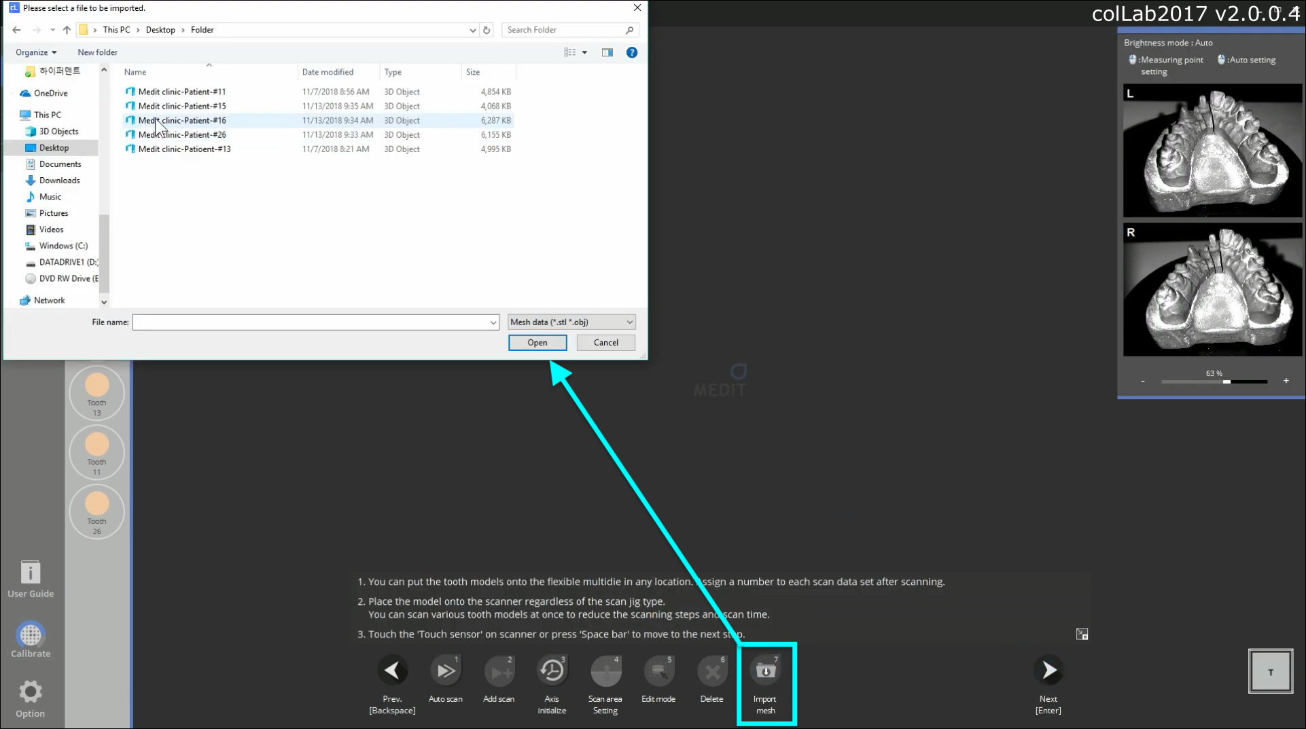Open file dialog Help icon
The width and height of the screenshot is (1306, 729).
pos(632,52)
